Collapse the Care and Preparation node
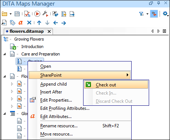This screenshot has width=170, height=140. 4,54
